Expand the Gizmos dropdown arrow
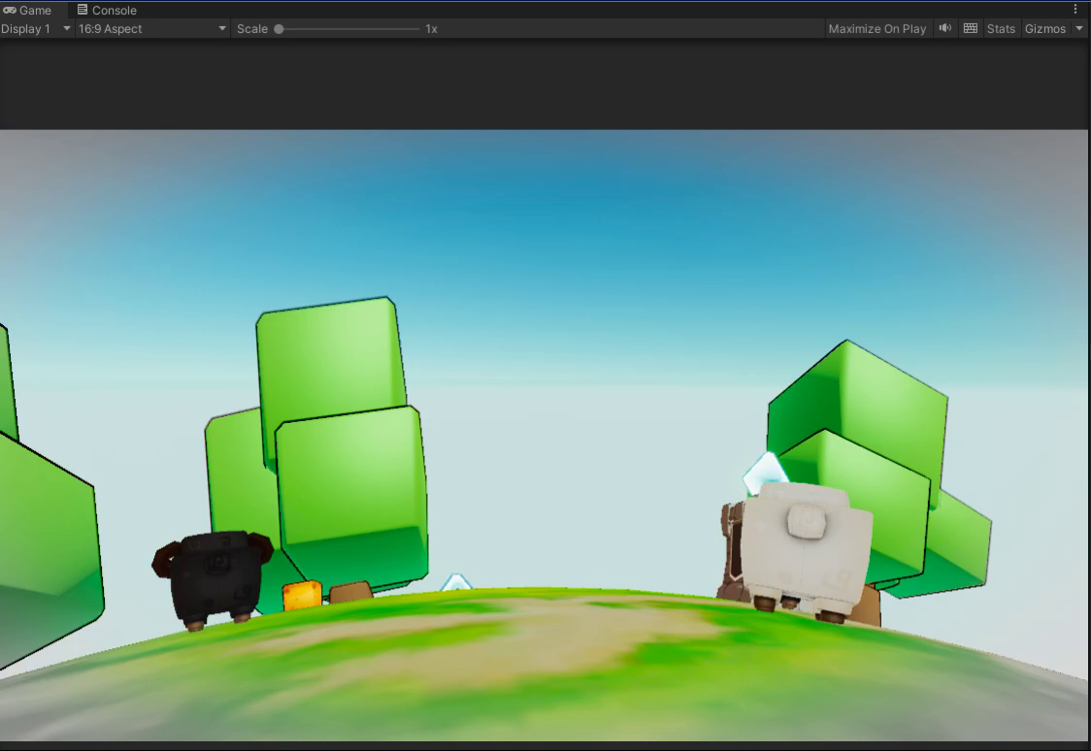This screenshot has height=751, width=1091. [x=1079, y=29]
